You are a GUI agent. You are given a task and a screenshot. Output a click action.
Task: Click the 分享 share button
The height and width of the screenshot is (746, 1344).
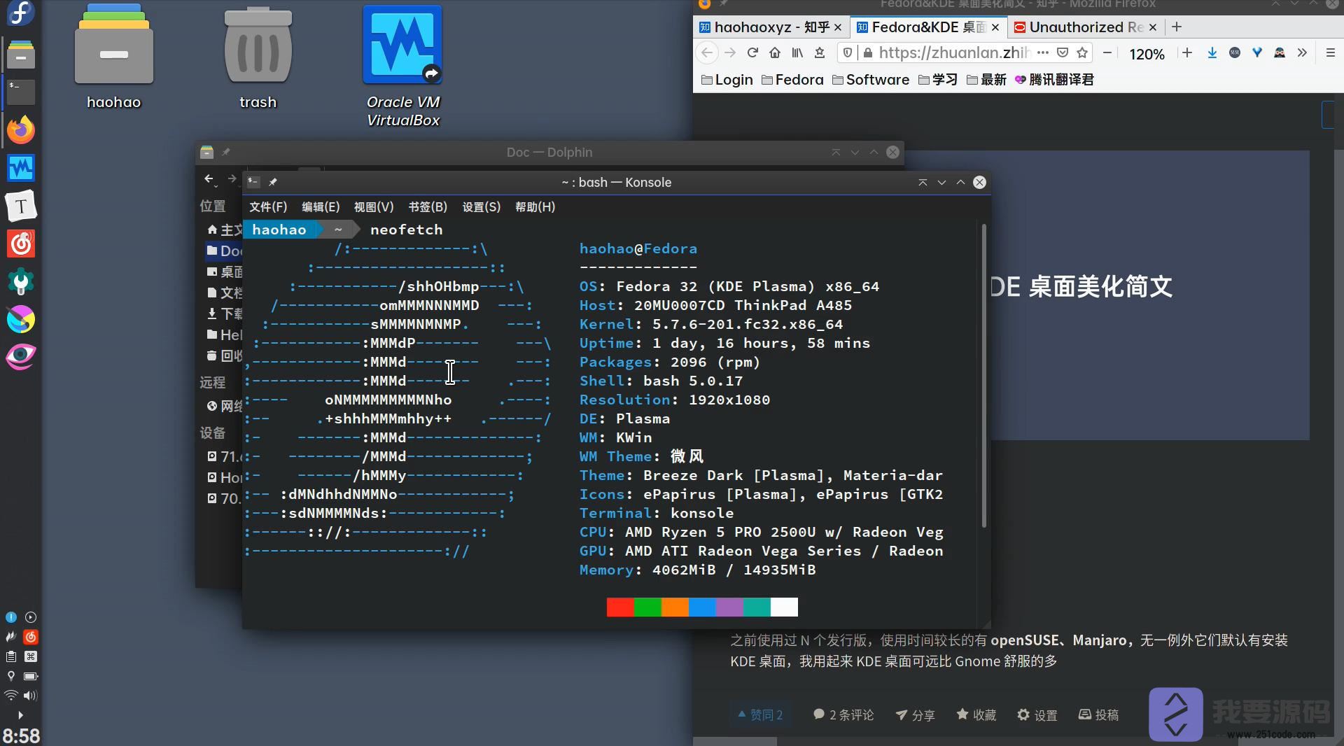pos(915,715)
